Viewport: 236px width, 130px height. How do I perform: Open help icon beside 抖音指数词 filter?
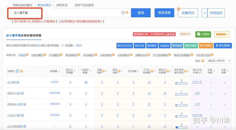point(131,55)
